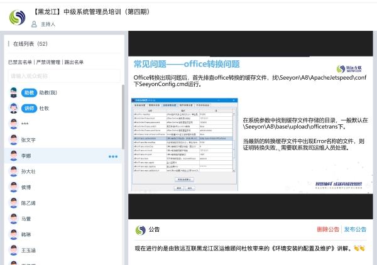Image resolution: width=377 pixels, height=265 pixels.
Task: Click the 主持人 label in the header
Action: point(48,24)
